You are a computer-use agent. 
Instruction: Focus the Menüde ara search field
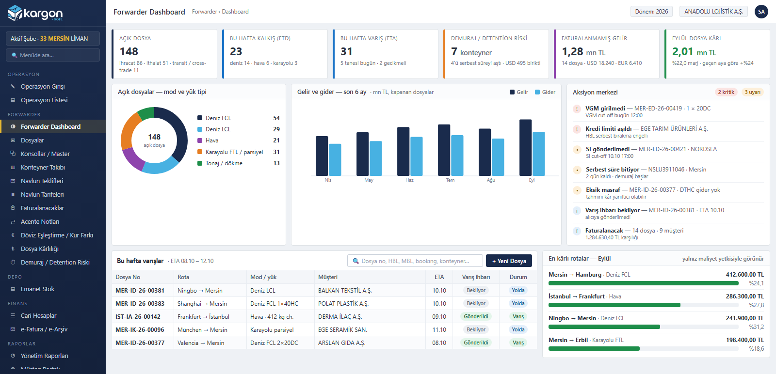click(x=53, y=55)
